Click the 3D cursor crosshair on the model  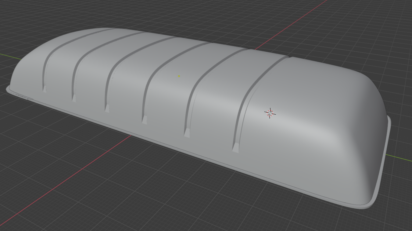point(270,113)
